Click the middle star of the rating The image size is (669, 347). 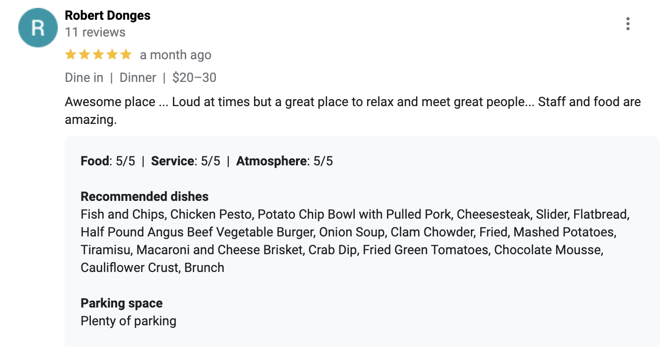tap(98, 55)
